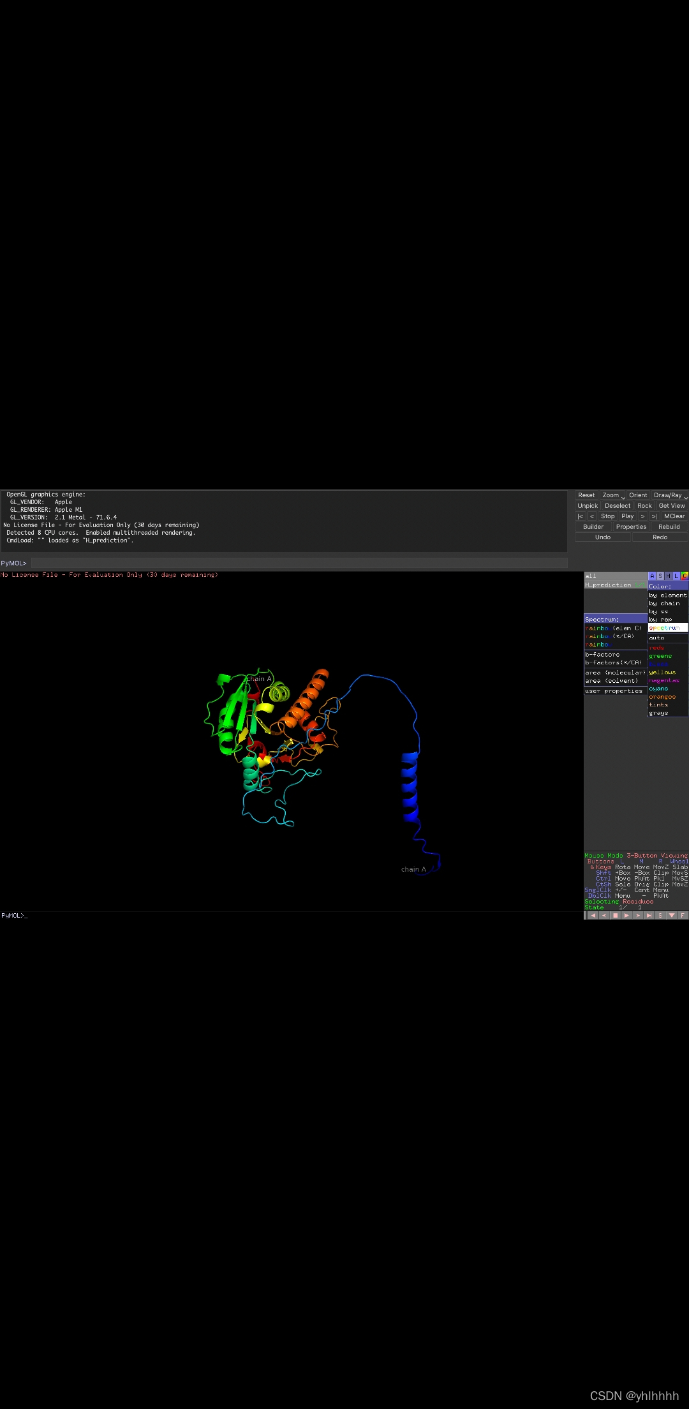689x1409 pixels.
Task: Open 'by chain' color submenu
Action: [668, 603]
